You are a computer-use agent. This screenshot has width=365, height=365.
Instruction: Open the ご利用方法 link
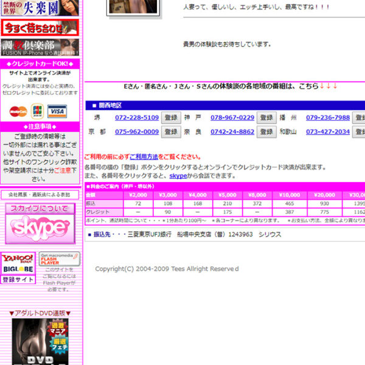[x=144, y=157]
